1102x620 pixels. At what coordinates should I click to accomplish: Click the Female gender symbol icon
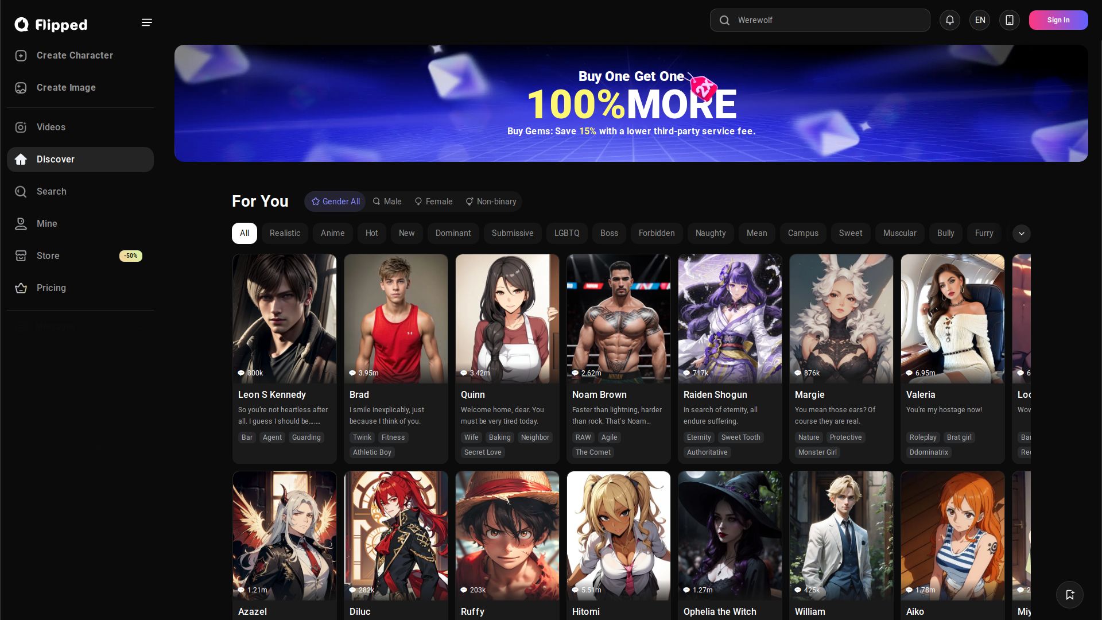pyautogui.click(x=418, y=201)
